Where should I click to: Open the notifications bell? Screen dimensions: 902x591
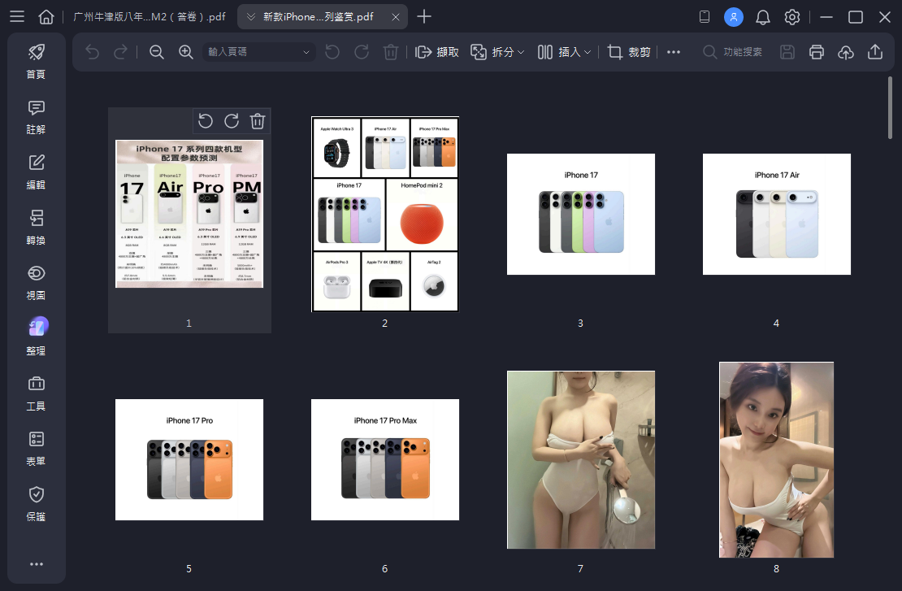point(763,17)
